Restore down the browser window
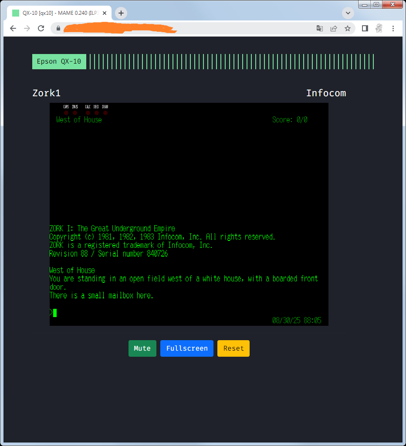406x446 pixels. [x=376, y=4]
